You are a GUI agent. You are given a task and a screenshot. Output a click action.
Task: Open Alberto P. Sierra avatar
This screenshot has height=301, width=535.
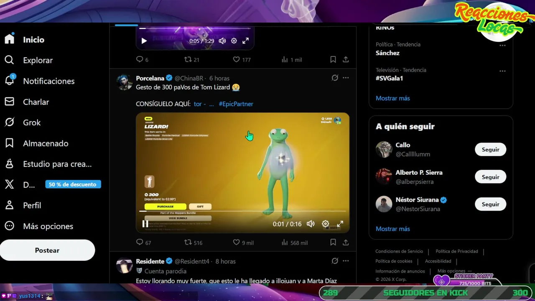pos(384,177)
